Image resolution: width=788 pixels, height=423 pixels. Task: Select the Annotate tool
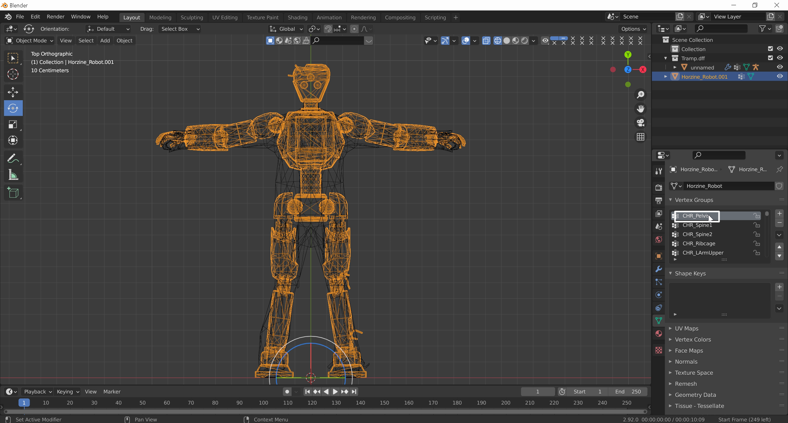13,159
